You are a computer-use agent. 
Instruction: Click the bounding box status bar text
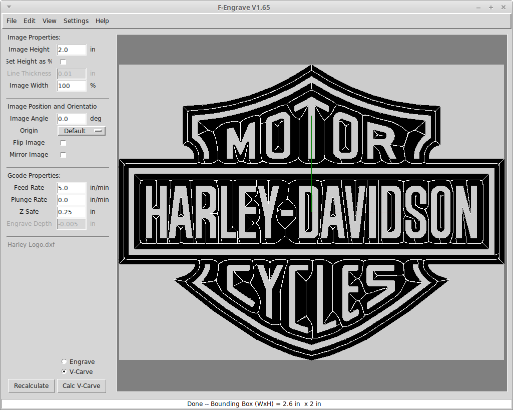tap(254, 404)
